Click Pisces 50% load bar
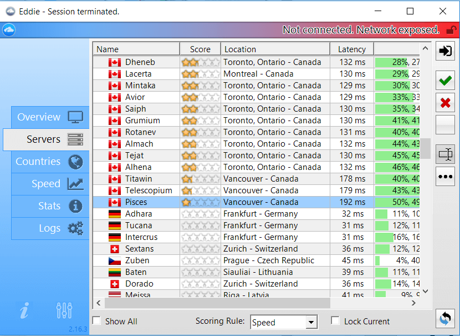Image resolution: width=460 pixels, height=336 pixels. 397,202
